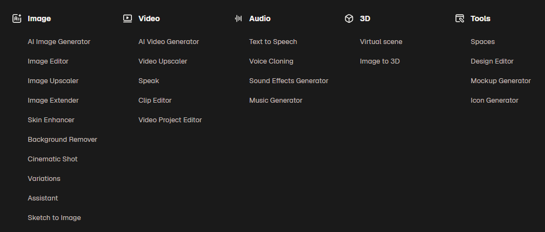Launch the Mockup Generator
The width and height of the screenshot is (545, 232).
500,81
